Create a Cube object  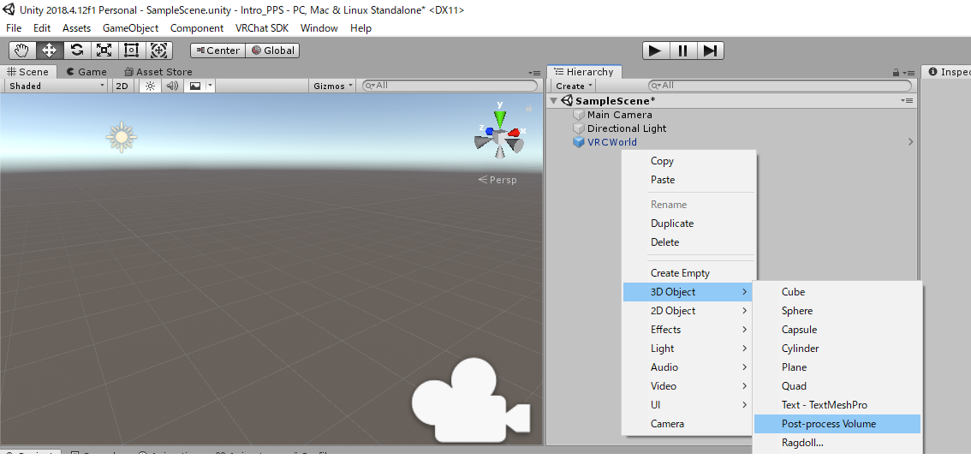point(837,292)
